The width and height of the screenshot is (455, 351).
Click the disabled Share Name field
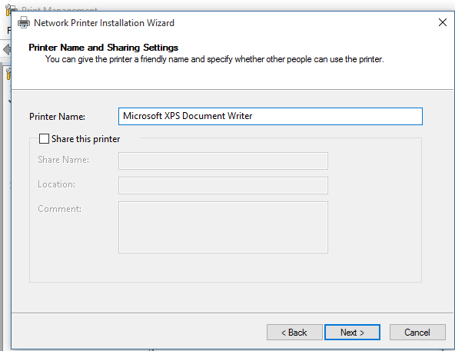[223, 161]
